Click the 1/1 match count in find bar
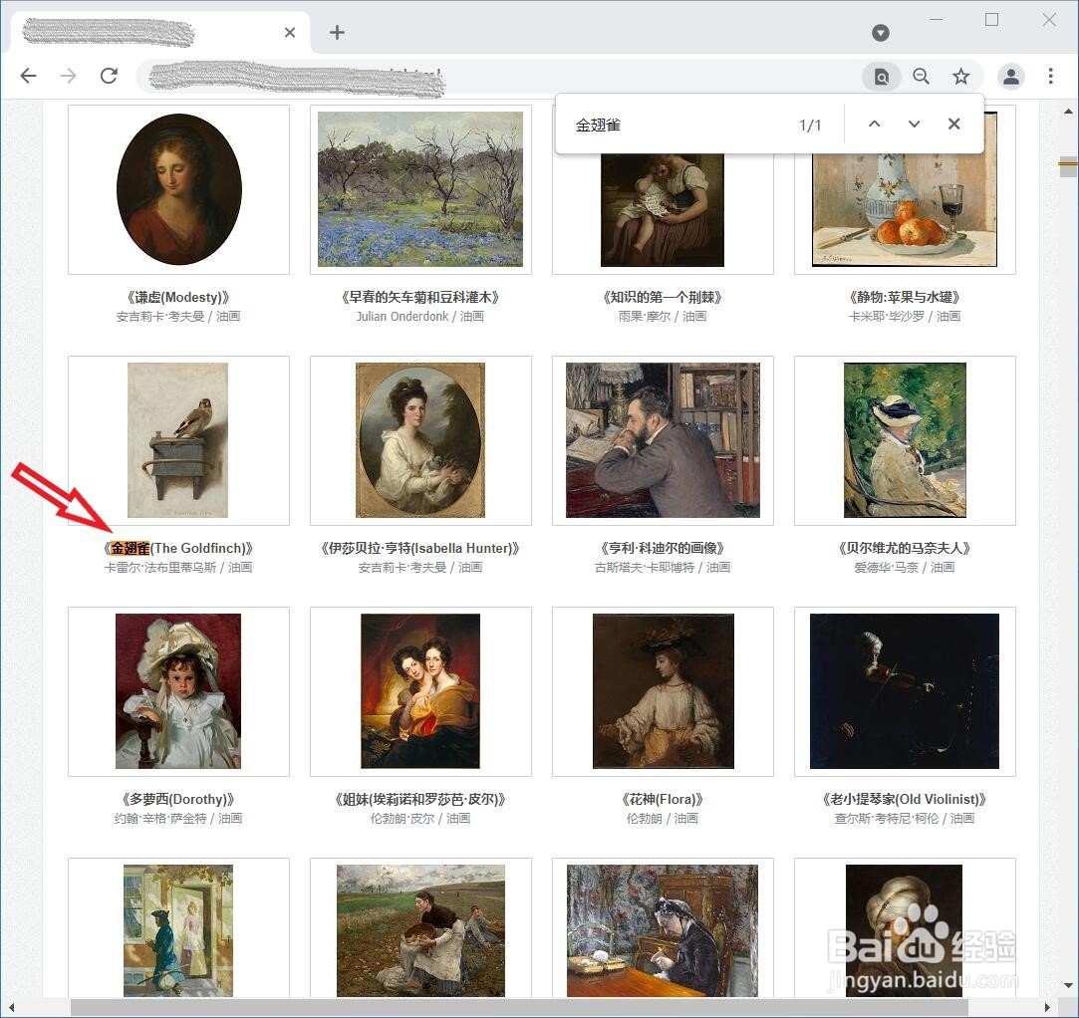Image resolution: width=1079 pixels, height=1018 pixels. point(810,126)
